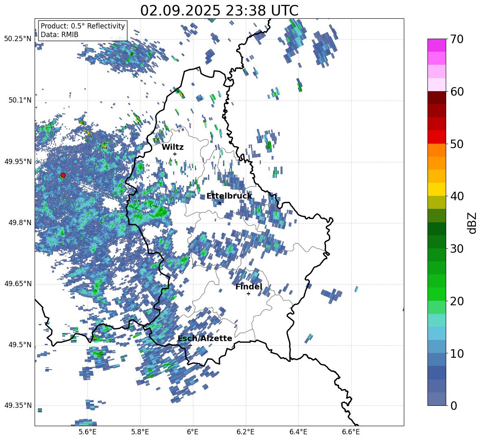Click the 6.4°E longitude tick label

[298, 432]
